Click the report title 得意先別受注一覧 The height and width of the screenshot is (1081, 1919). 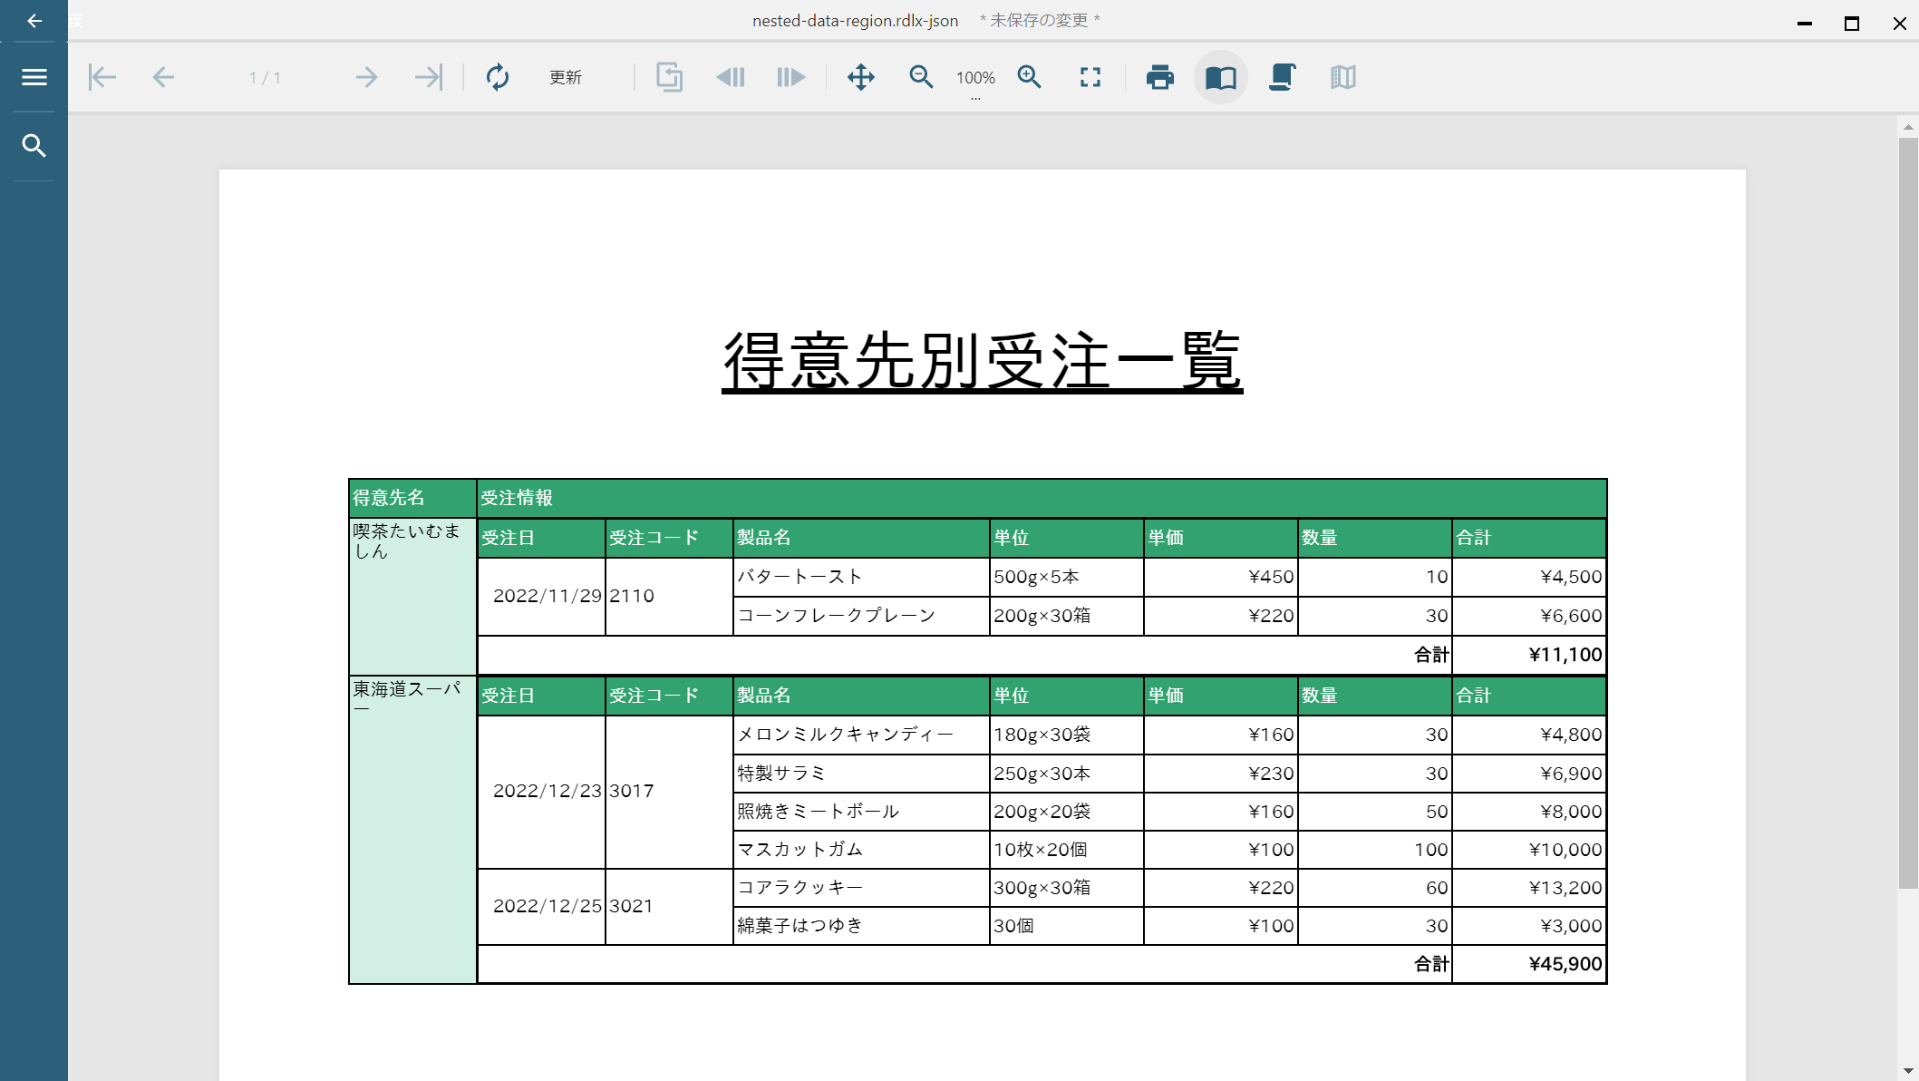tap(982, 360)
